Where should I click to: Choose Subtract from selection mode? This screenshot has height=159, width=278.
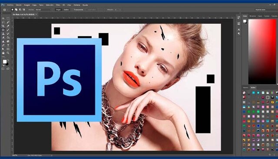[20, 10]
